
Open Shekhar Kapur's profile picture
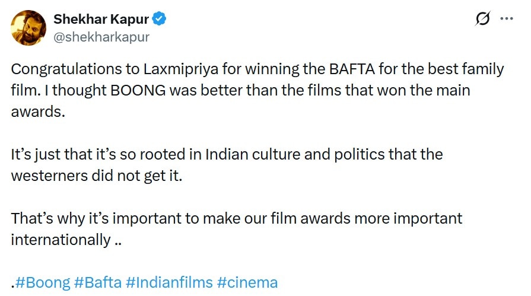[28, 28]
